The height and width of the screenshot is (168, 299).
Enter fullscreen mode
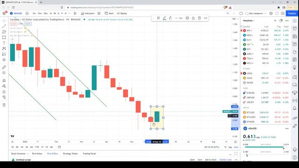click(277, 14)
